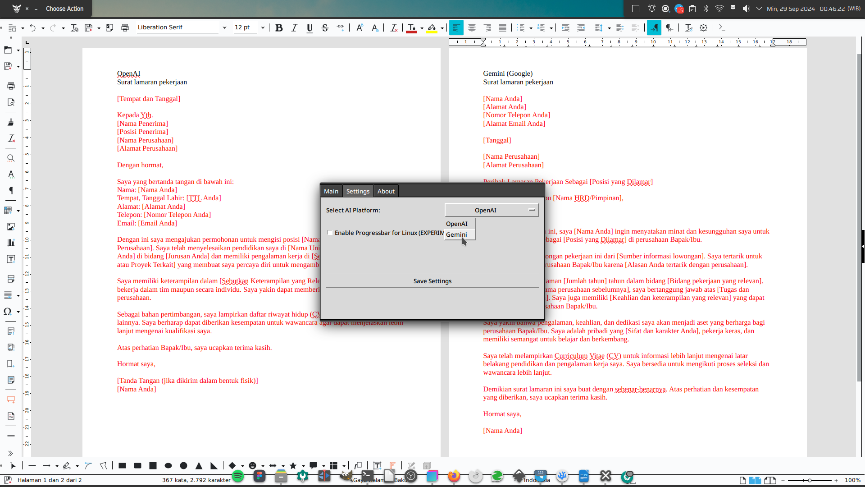The width and height of the screenshot is (865, 487).
Task: Choose Gemini from platform list
Action: click(456, 234)
